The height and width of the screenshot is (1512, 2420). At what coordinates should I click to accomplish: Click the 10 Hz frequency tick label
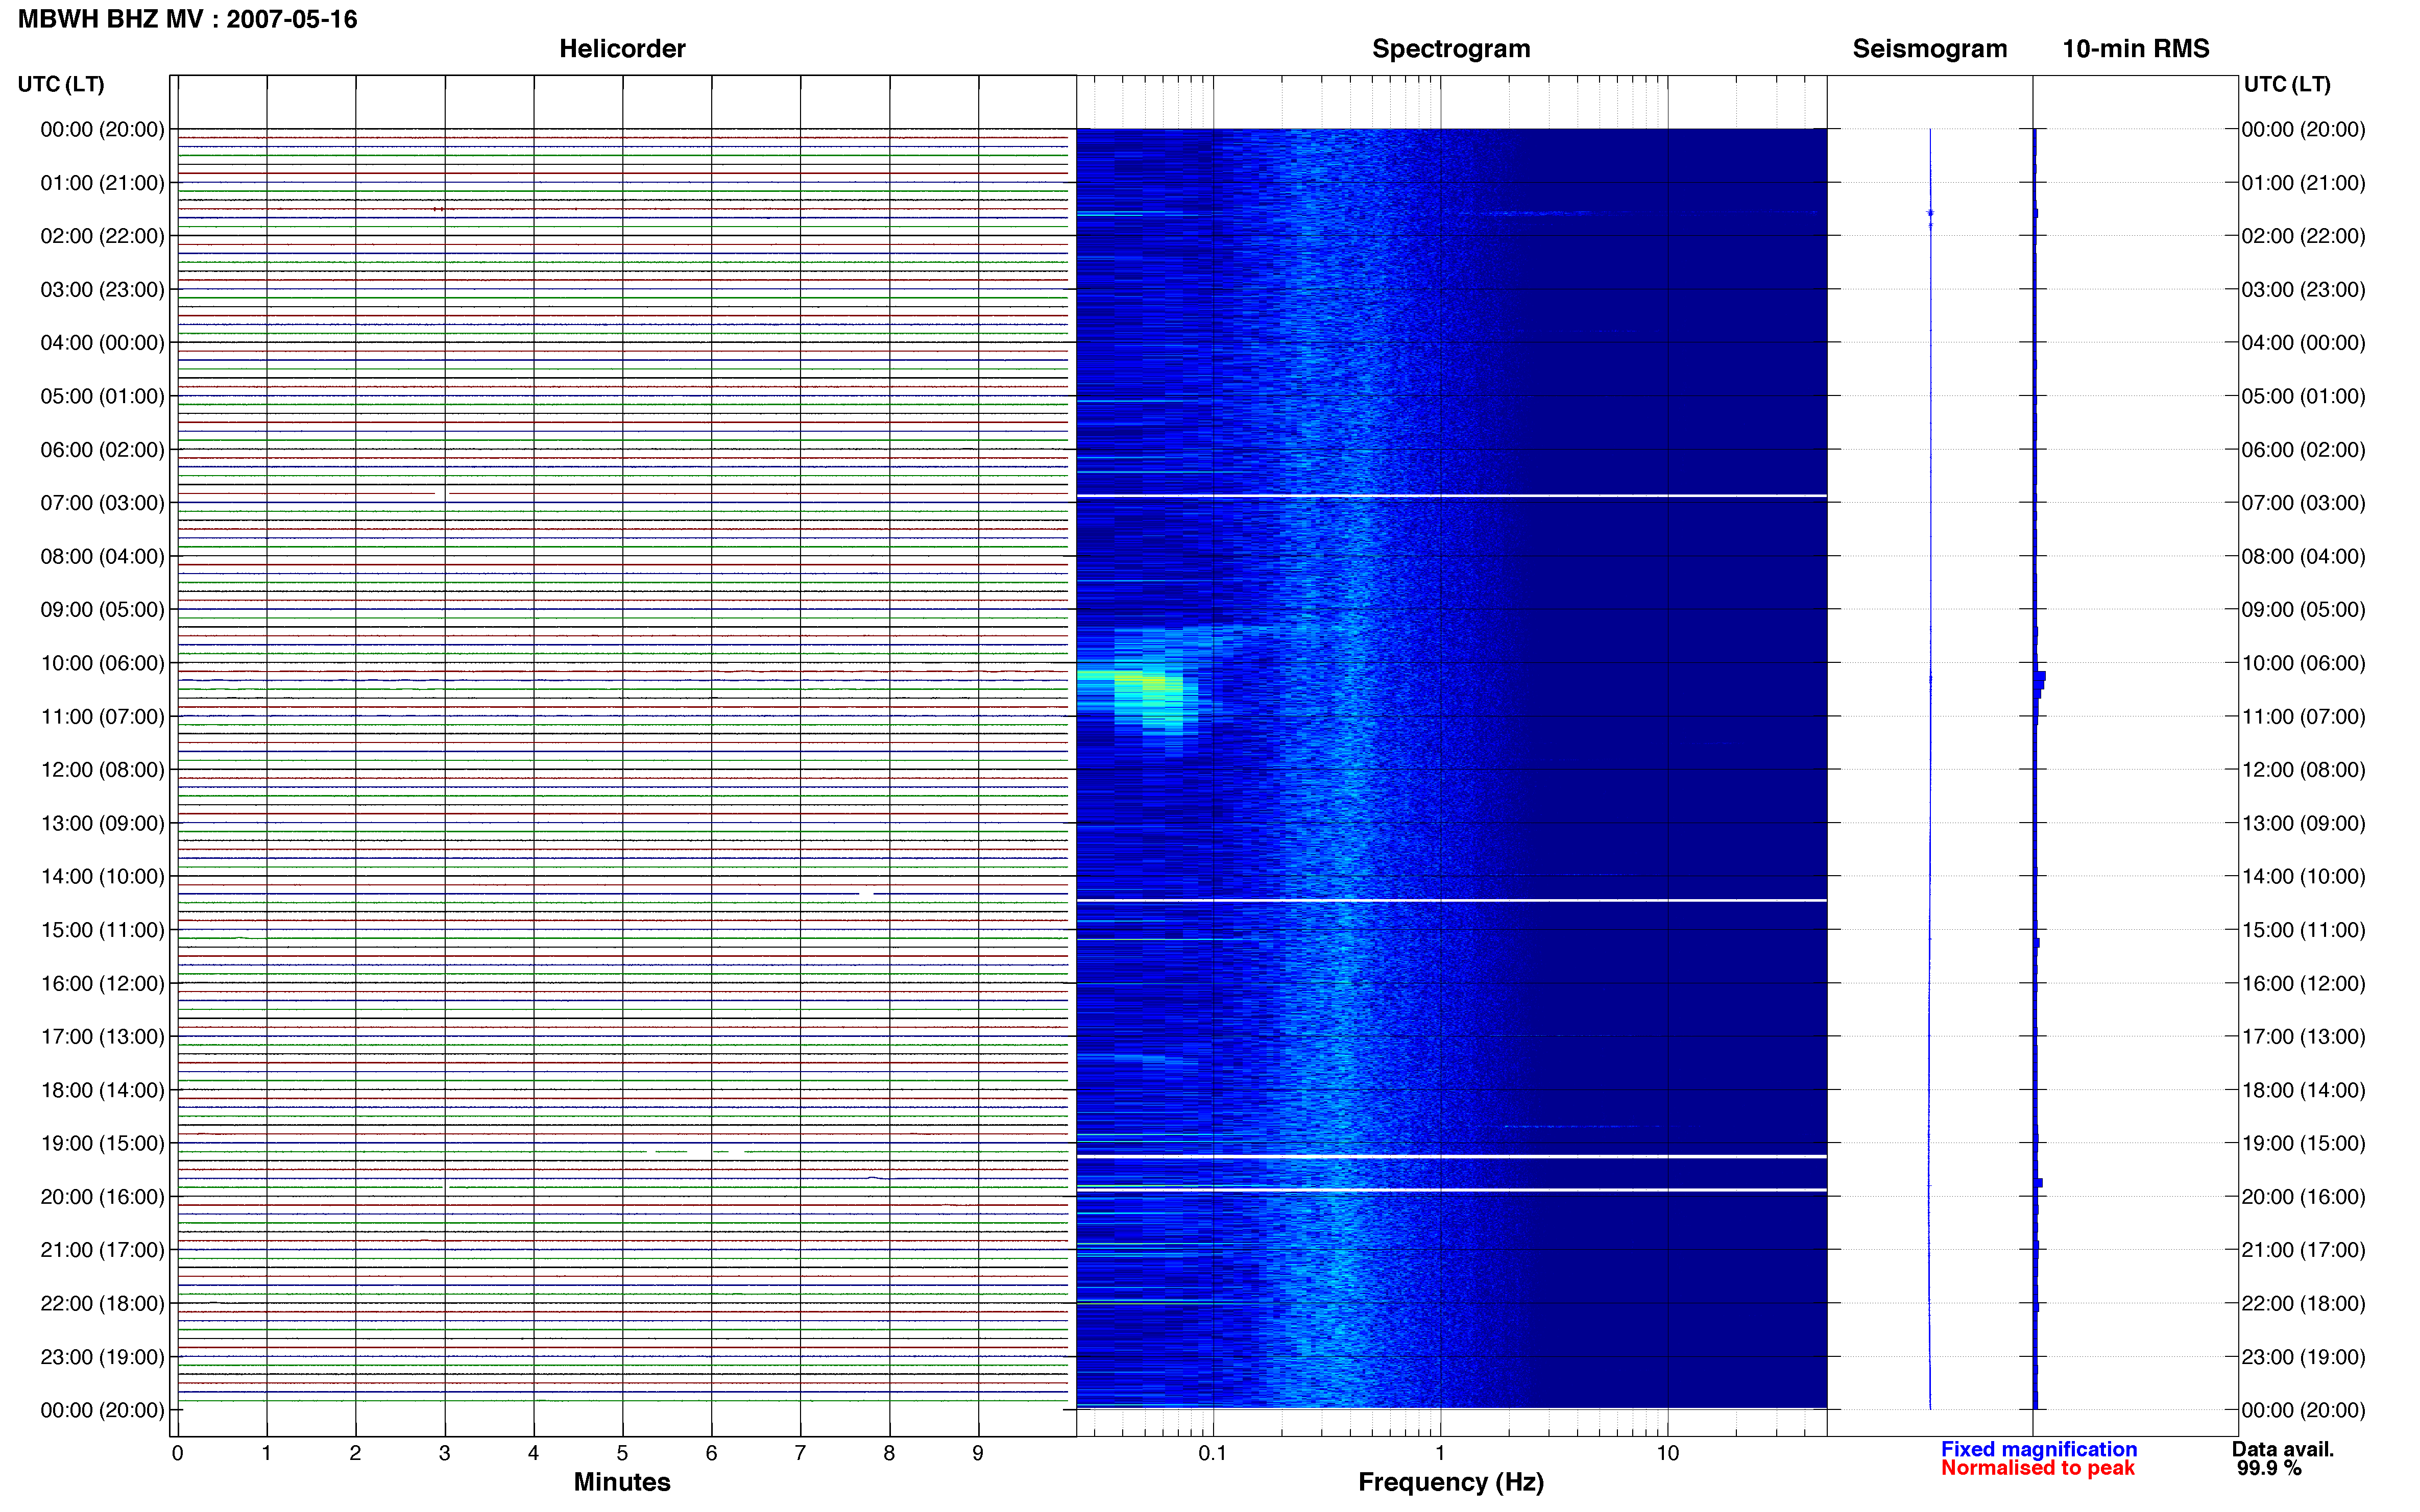click(x=1667, y=1453)
